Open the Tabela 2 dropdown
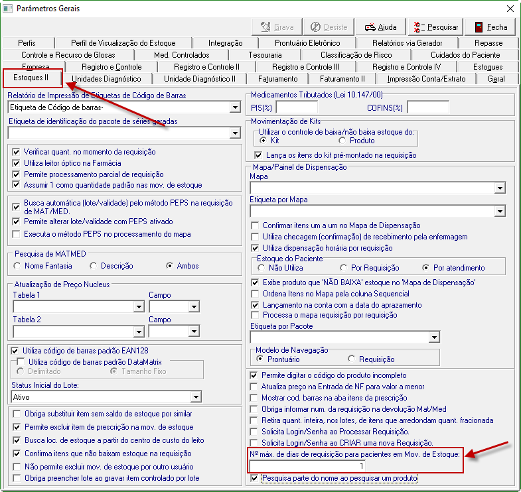Screen dimensions: 521x492 139,332
